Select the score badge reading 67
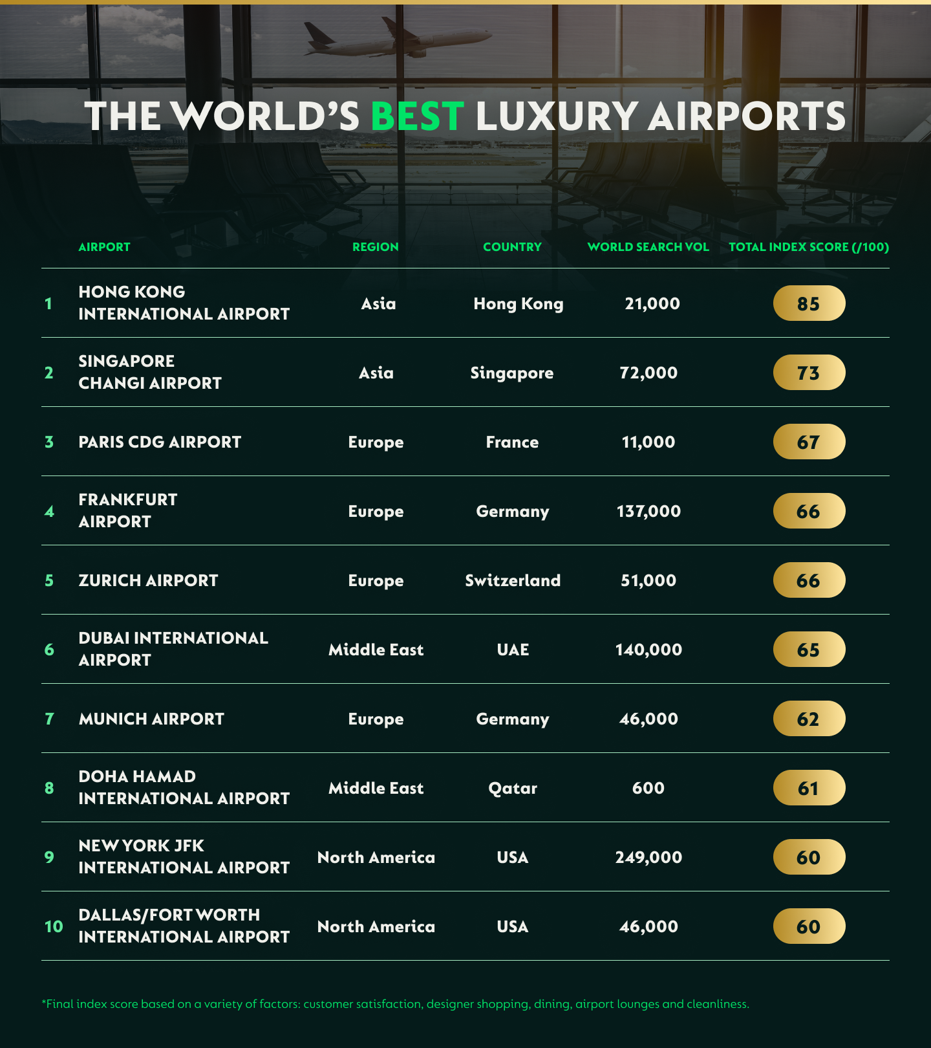 pos(809,442)
